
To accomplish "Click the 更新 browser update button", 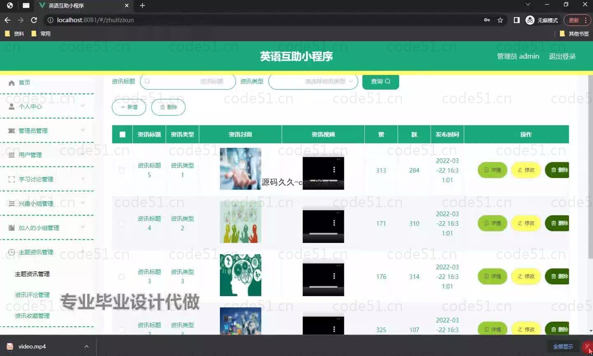I will [x=574, y=20].
